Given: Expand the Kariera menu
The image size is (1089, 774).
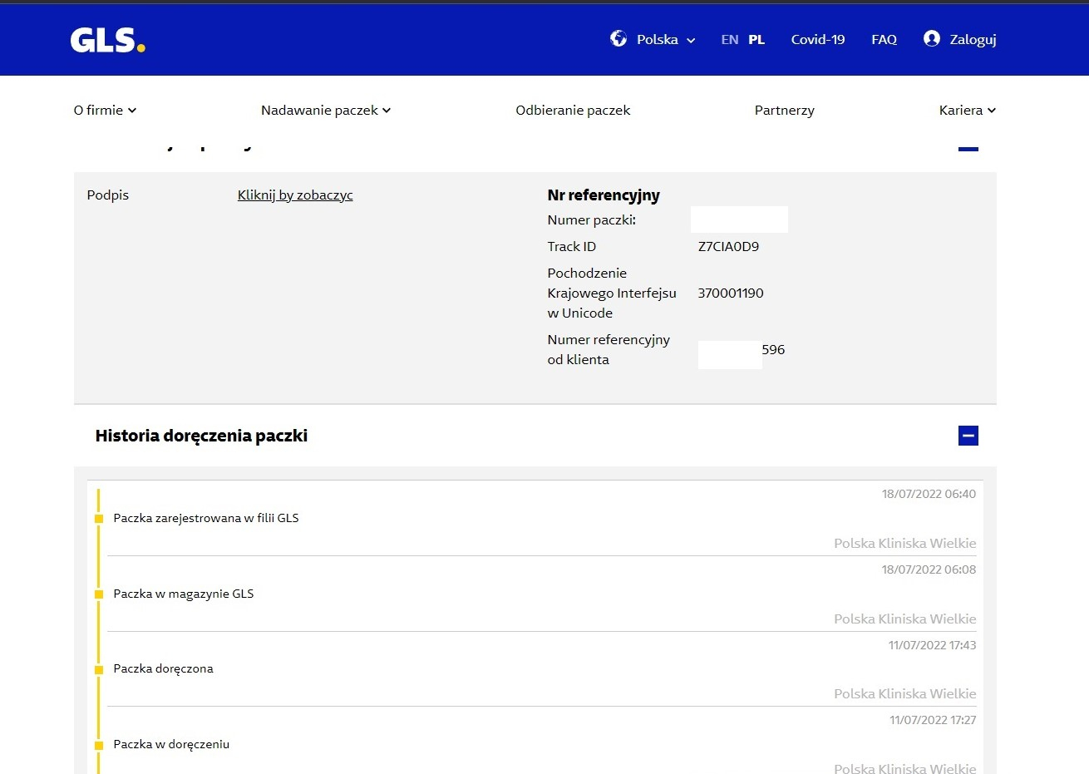Looking at the screenshot, I should coord(968,110).
